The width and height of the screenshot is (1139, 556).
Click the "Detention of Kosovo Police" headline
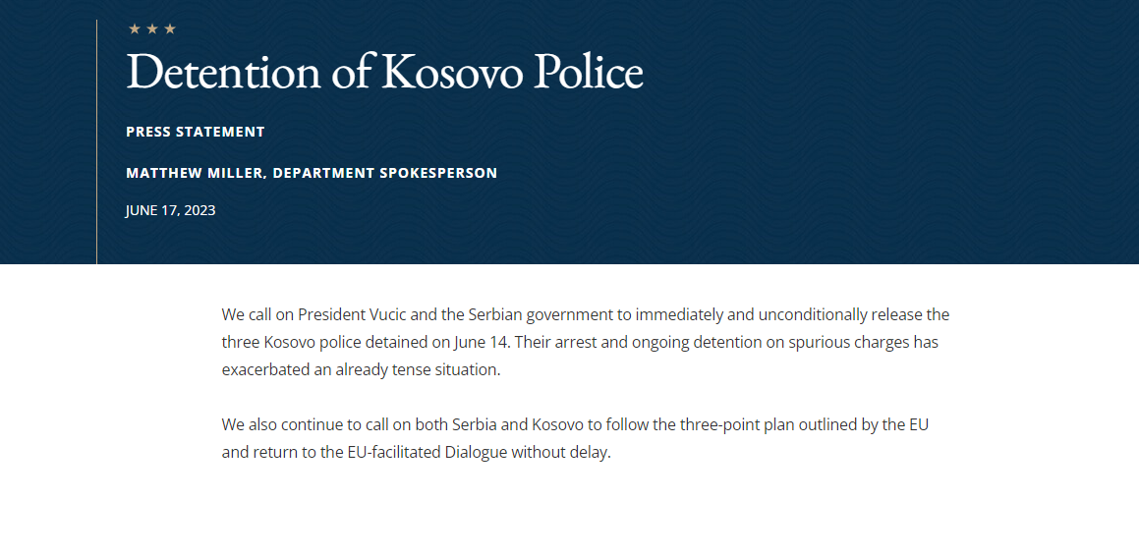pyautogui.click(x=384, y=71)
